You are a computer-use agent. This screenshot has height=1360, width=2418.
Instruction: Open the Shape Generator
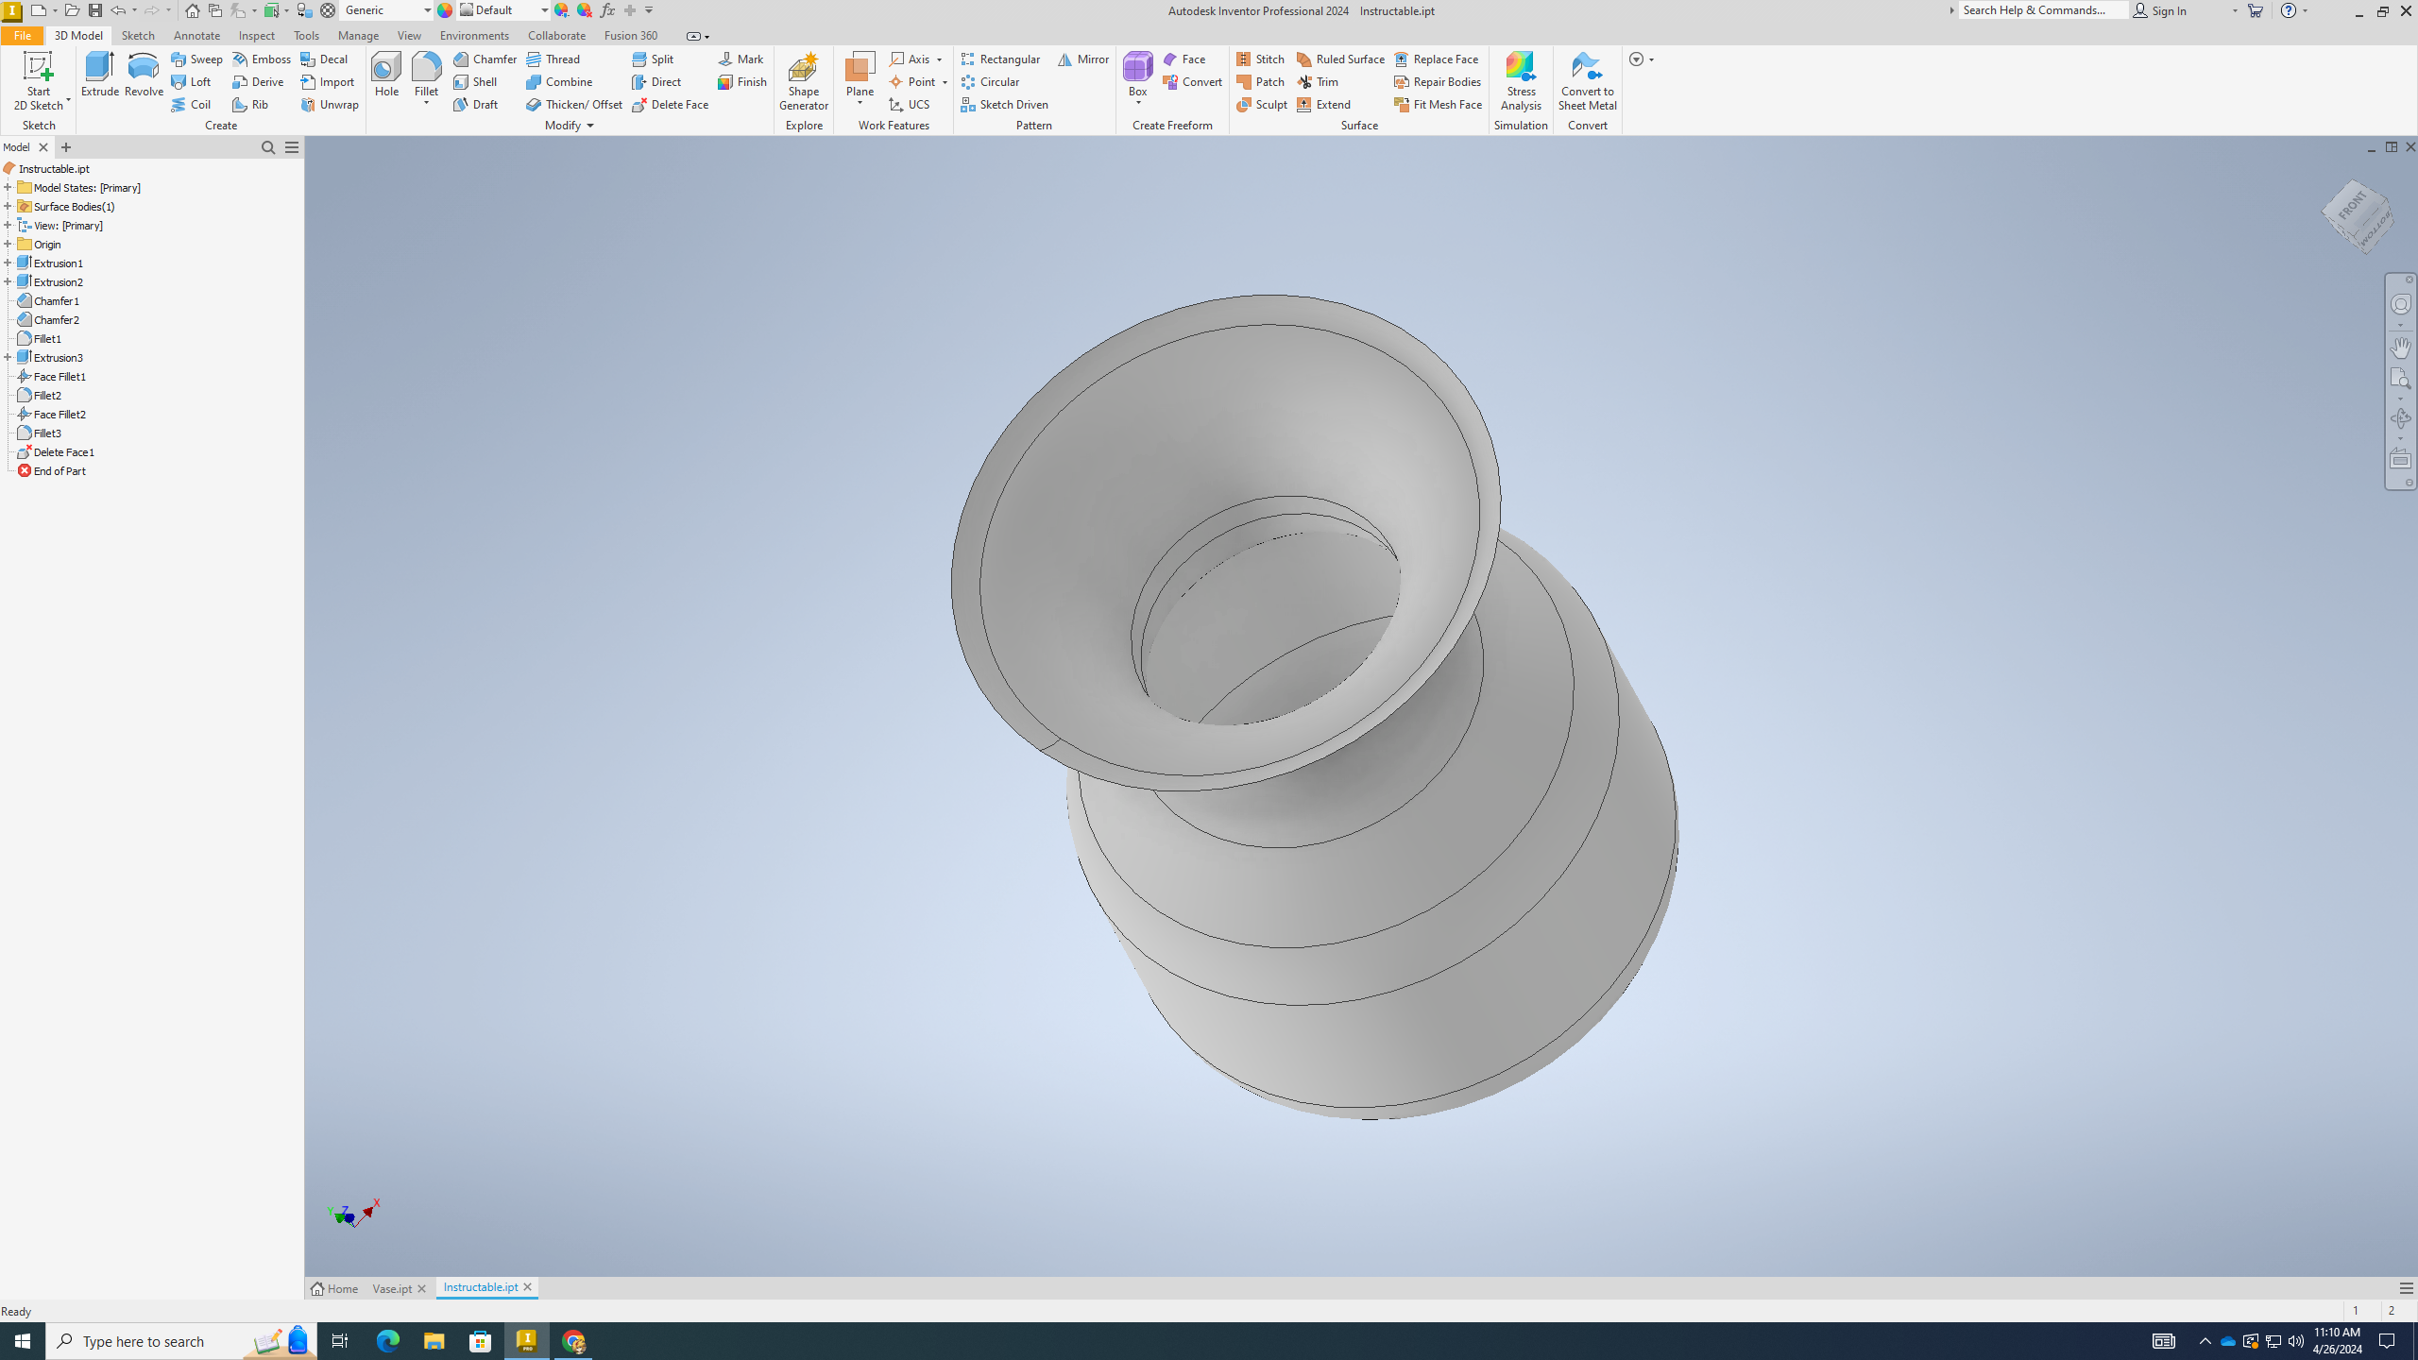click(x=804, y=81)
